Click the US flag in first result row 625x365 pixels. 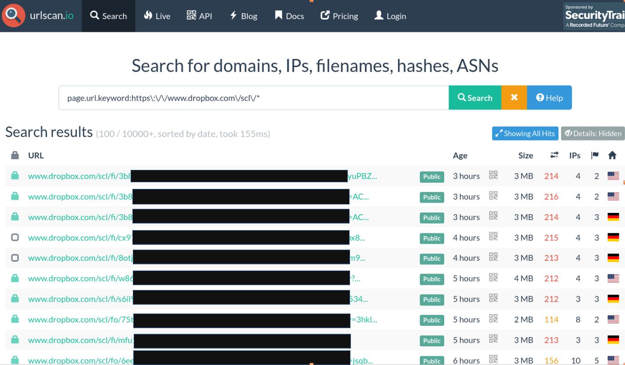(x=613, y=176)
